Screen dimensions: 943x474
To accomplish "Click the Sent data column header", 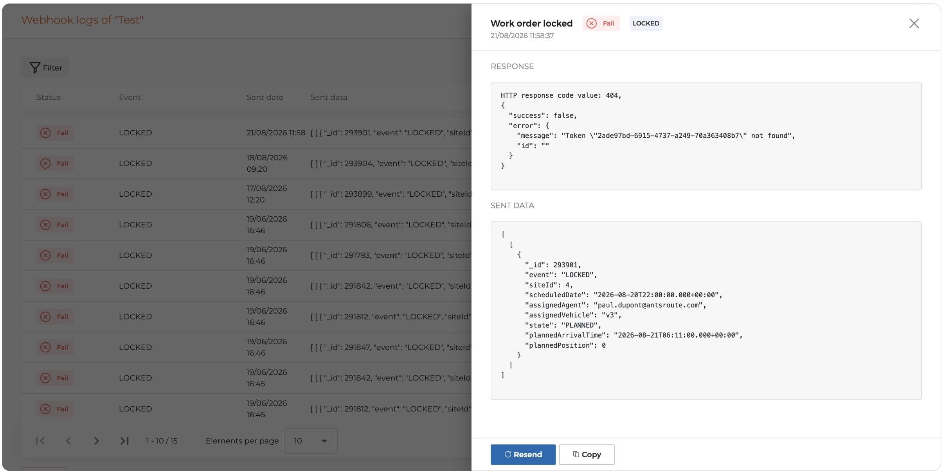I will tap(329, 97).
